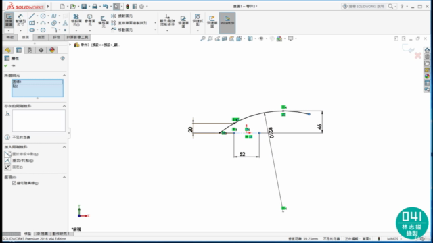The height and width of the screenshot is (243, 433).
Task: Select the Corner Rectangle tool
Action: coord(32,23)
